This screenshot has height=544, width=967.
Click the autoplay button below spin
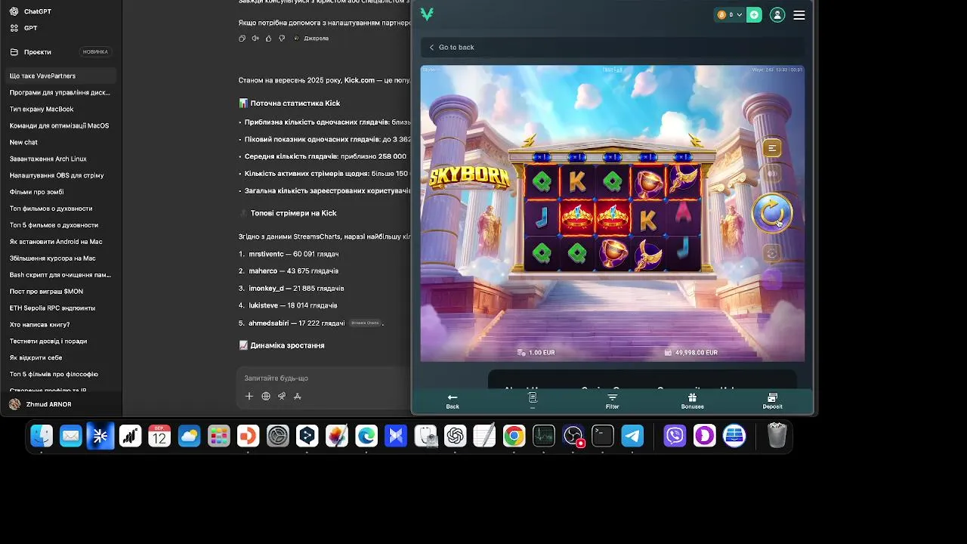(772, 254)
